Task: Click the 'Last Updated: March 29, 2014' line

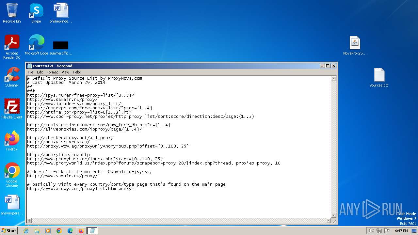Action: [x=66, y=83]
